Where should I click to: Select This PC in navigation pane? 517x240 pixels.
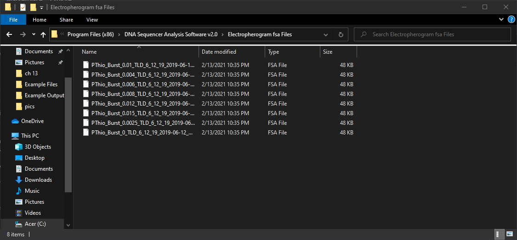pyautogui.click(x=31, y=136)
